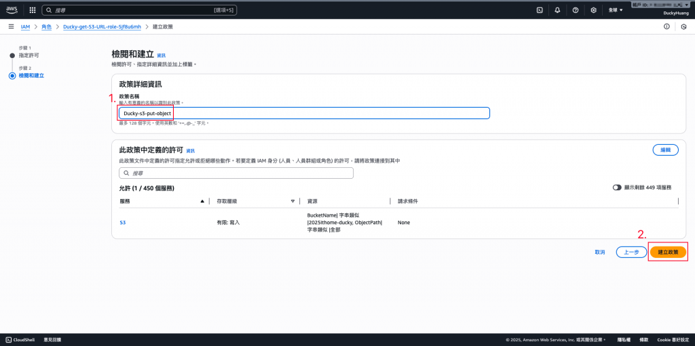
Task: Open Ducky-get-S3-URL-role breadcrumb link
Action: (102, 26)
